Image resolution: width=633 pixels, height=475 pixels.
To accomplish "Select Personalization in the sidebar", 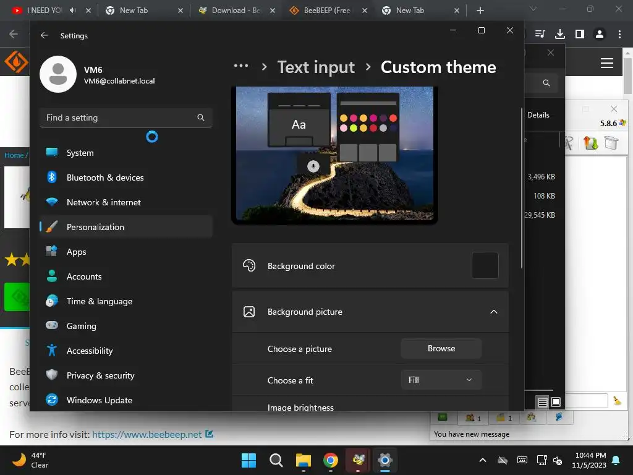I will coord(126,227).
